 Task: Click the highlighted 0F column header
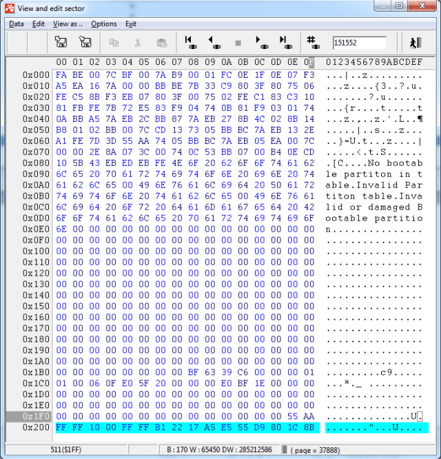309,62
